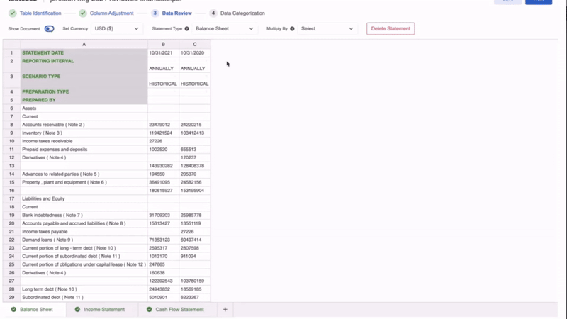Image resolution: width=567 pixels, height=319 pixels.
Task: Add a new sheet with the plus icon
Action: 225,310
